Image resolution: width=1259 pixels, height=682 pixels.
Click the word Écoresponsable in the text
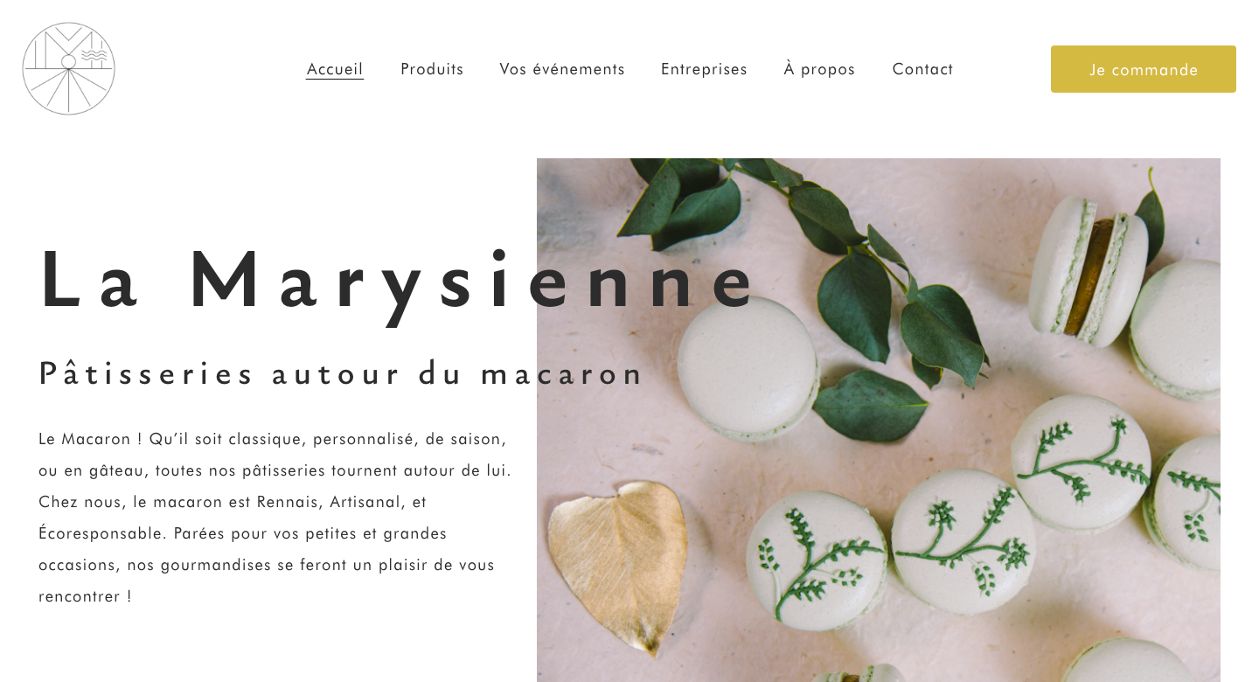[101, 533]
